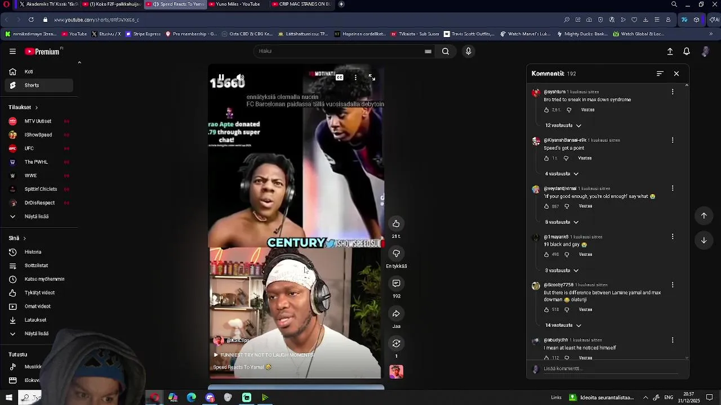This screenshot has height=405, width=721.
Task: Share the Short with Jaa button
Action: [x=396, y=314]
